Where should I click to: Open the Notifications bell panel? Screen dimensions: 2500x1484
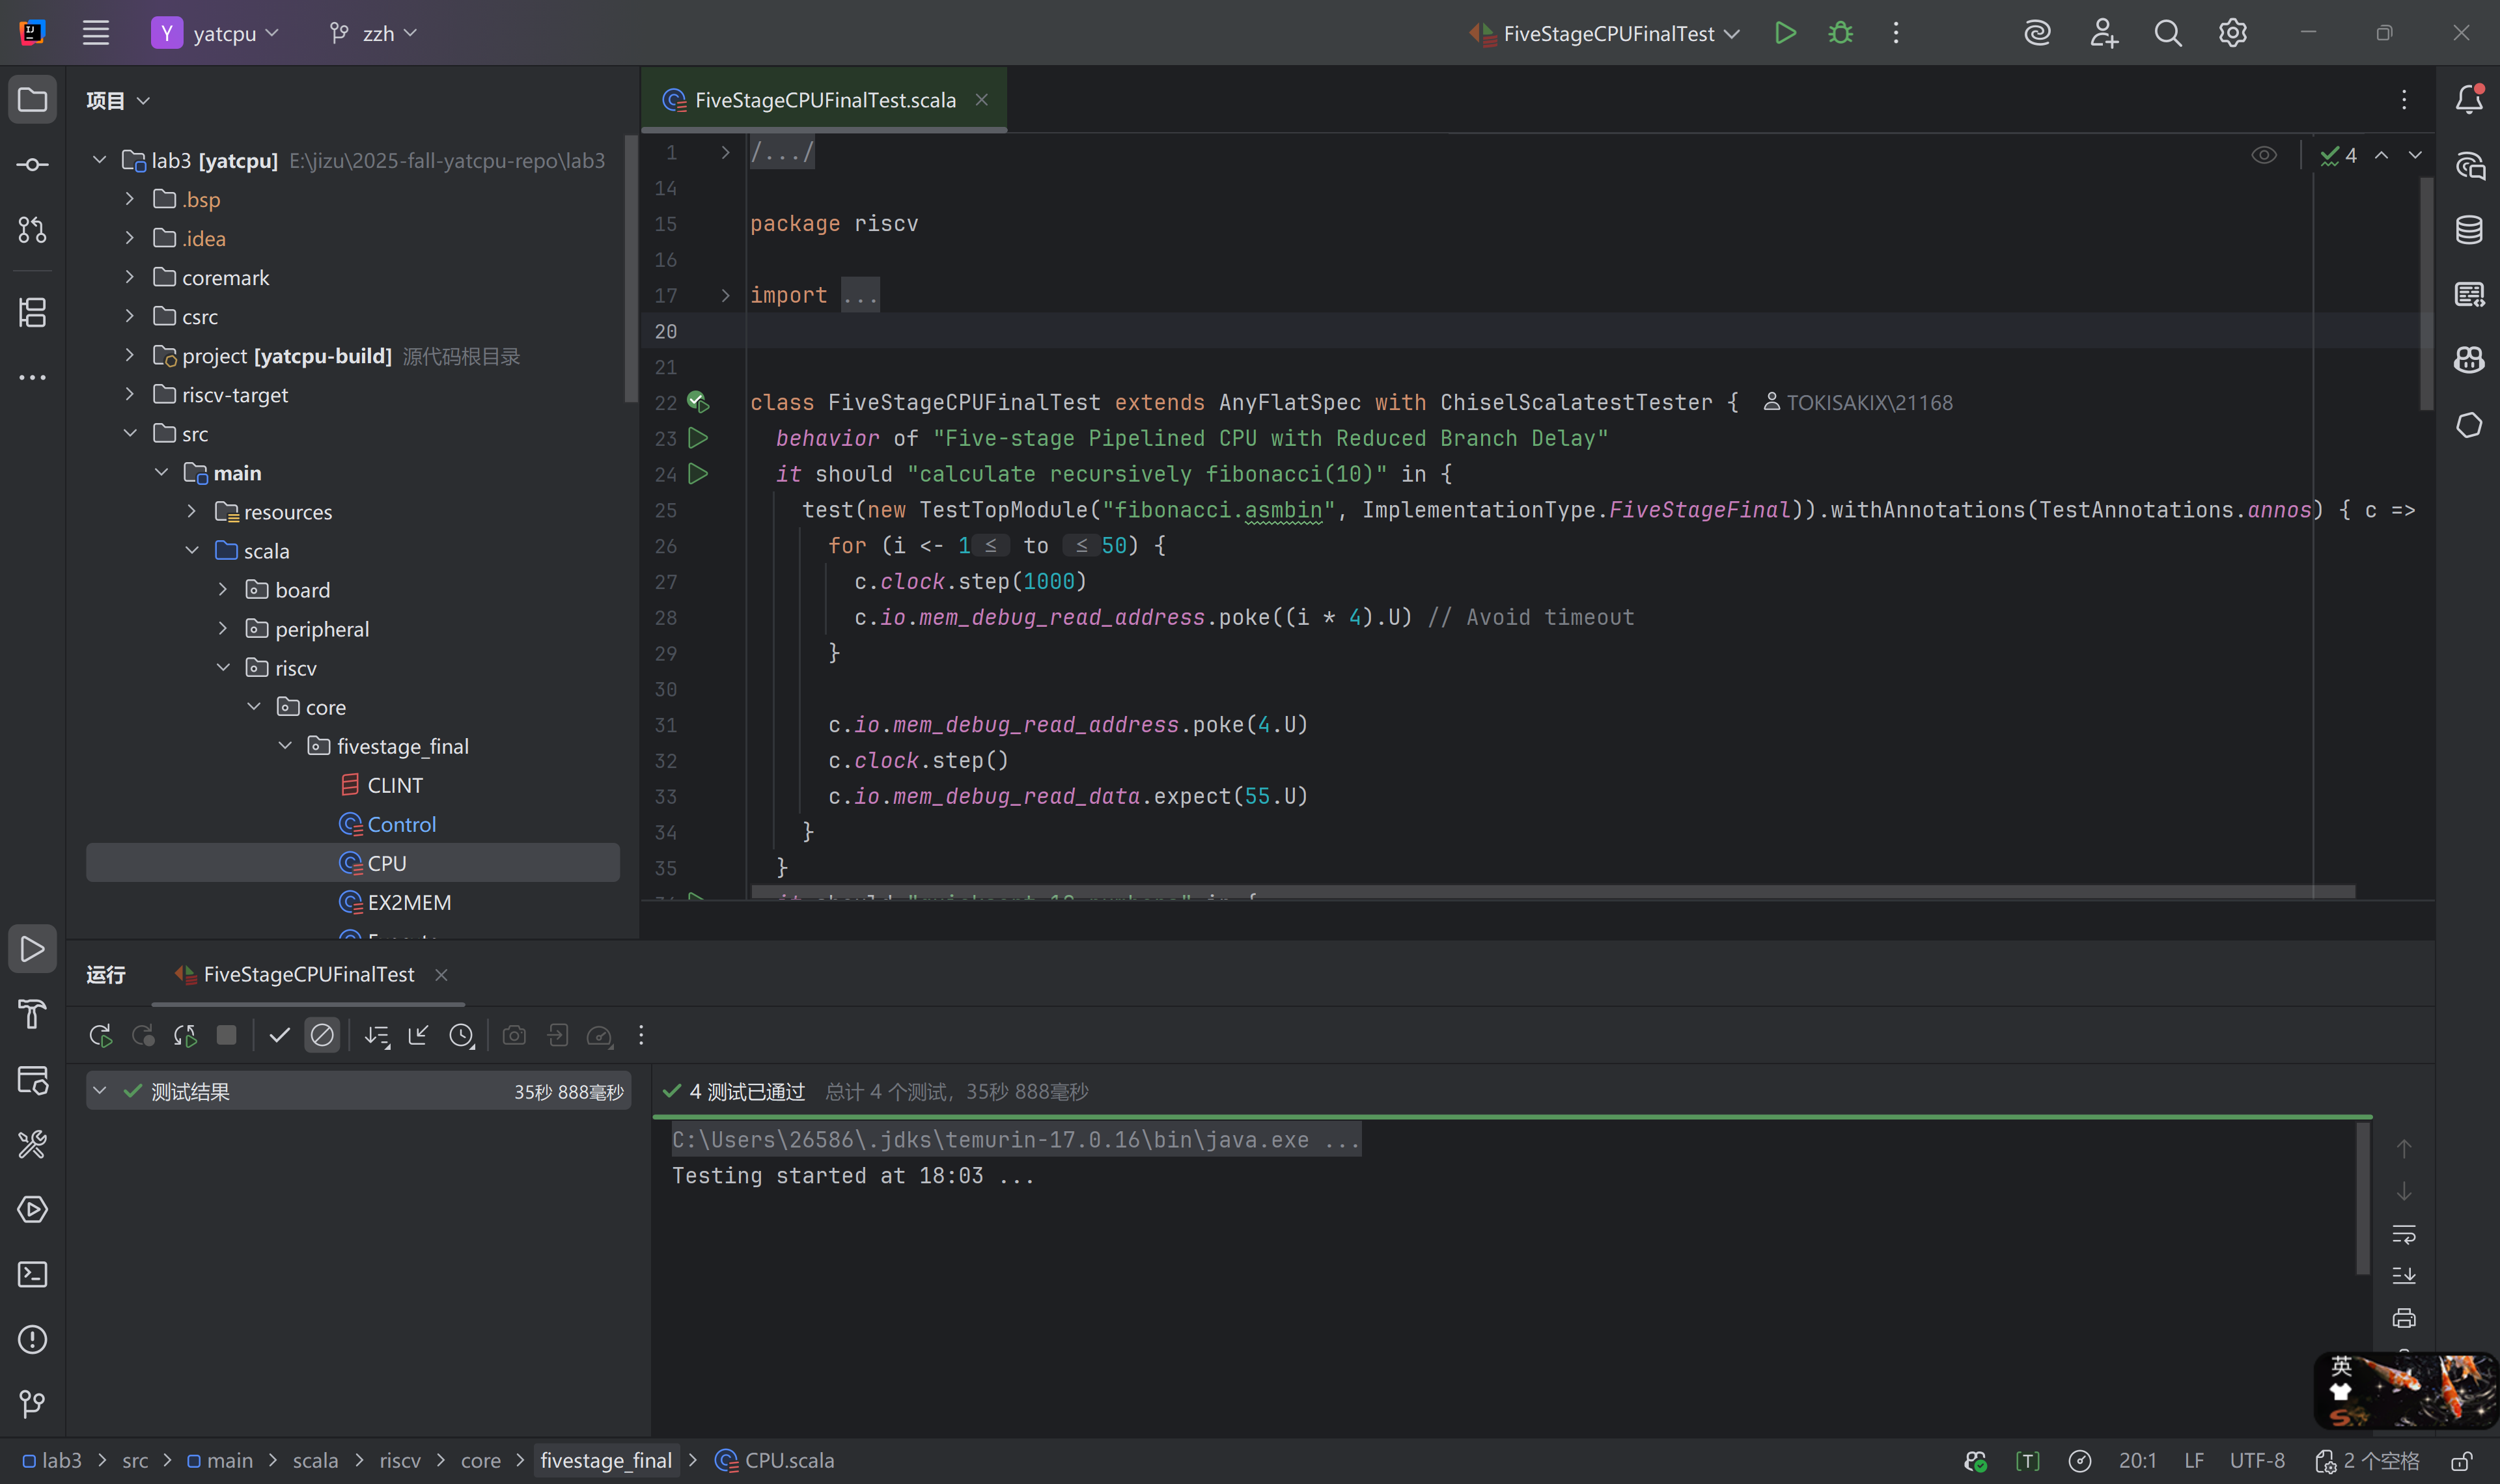(2469, 99)
